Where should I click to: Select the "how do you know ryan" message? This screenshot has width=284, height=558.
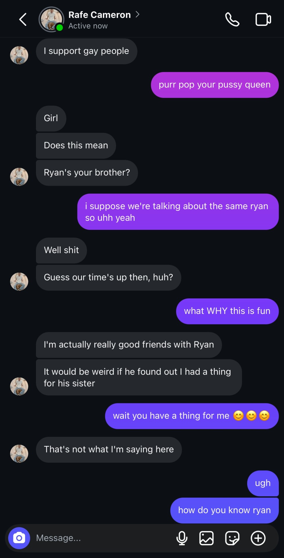(x=224, y=510)
